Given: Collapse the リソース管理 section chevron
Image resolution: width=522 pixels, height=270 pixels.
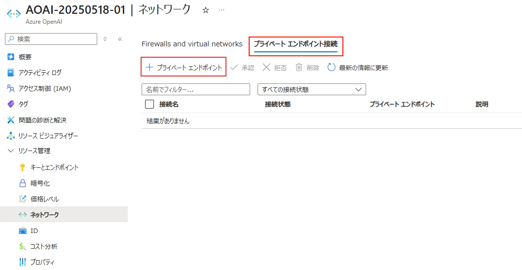Looking at the screenshot, I should (11, 151).
